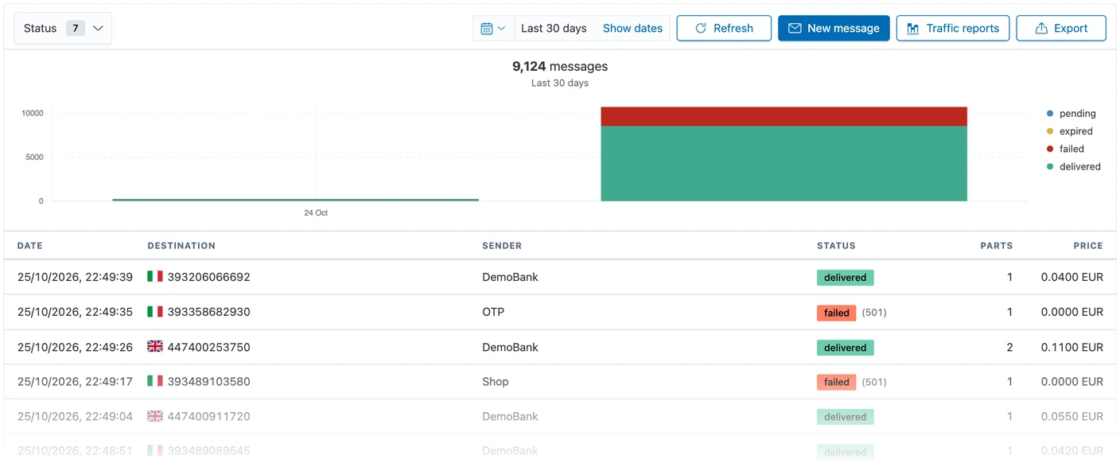This screenshot has width=1120, height=471.
Task: Sort by the STATUS column header
Action: [836, 246]
